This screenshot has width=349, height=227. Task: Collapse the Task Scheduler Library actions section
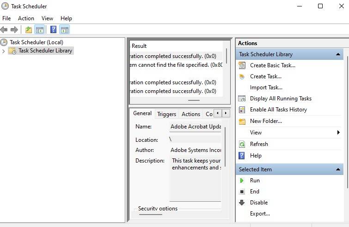click(x=338, y=54)
